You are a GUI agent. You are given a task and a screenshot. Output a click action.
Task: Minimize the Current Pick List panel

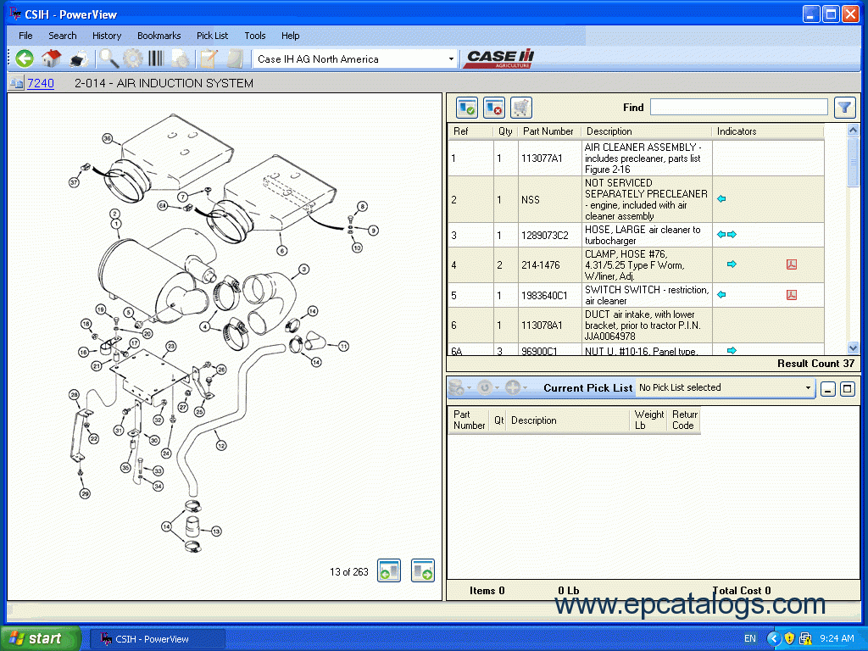tap(827, 389)
